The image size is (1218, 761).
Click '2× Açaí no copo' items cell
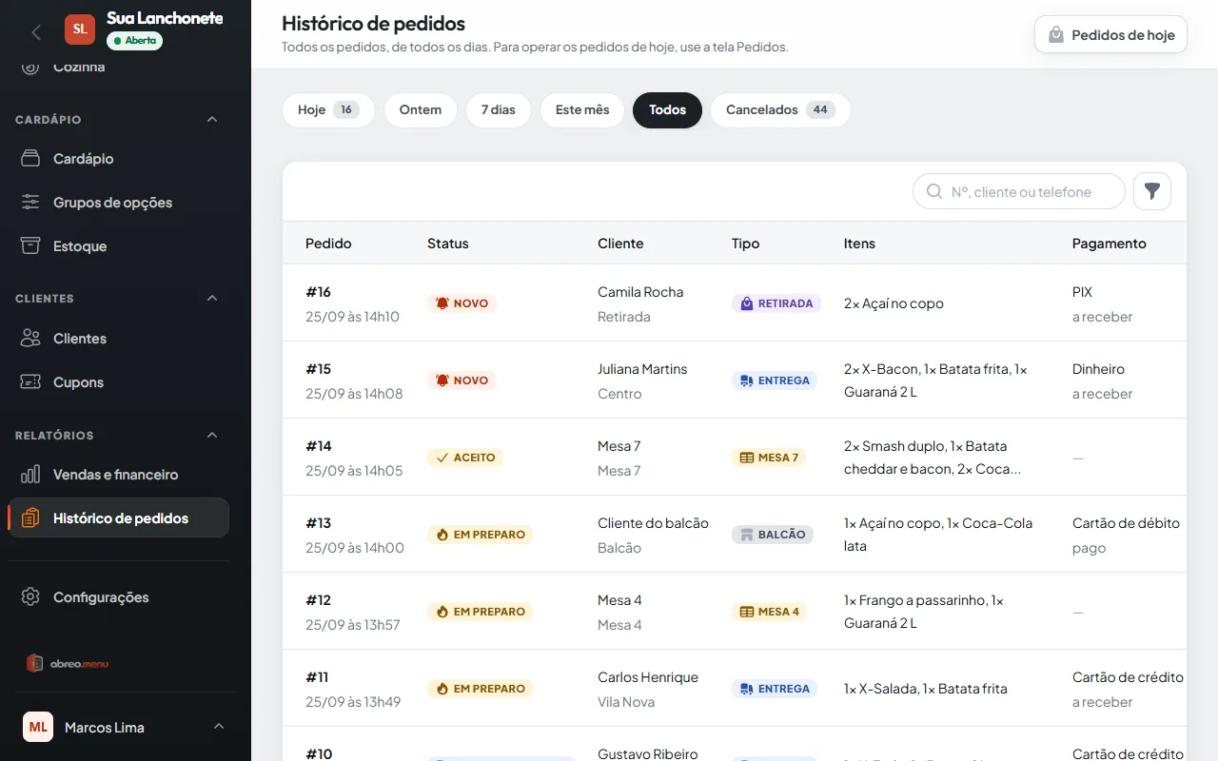click(894, 303)
